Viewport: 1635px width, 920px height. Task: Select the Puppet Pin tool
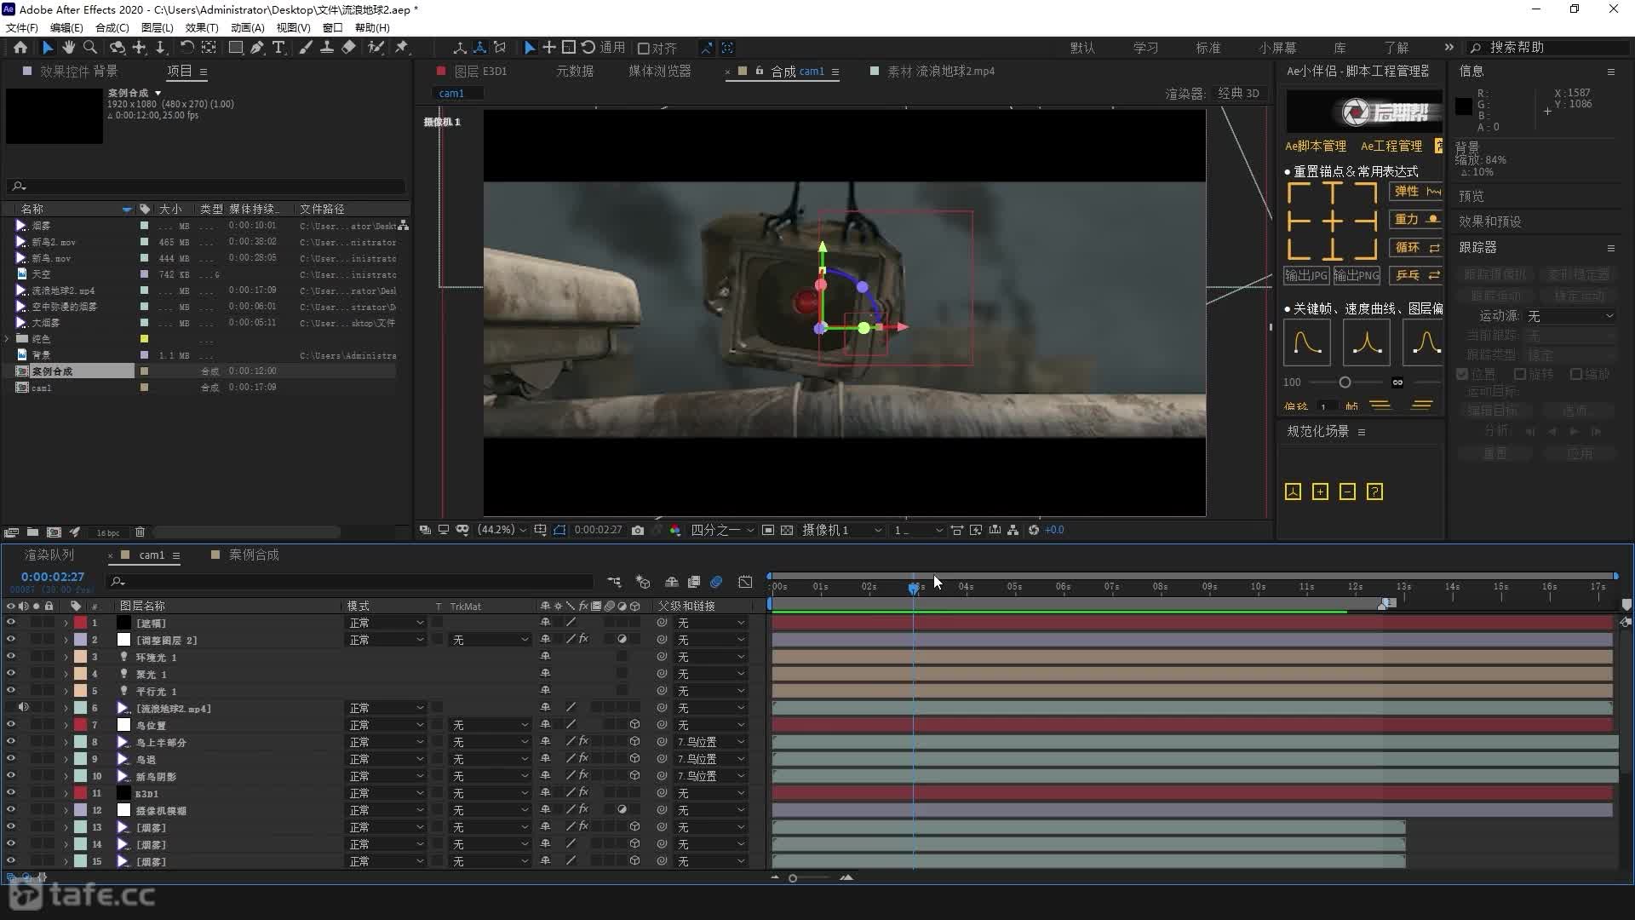402,48
